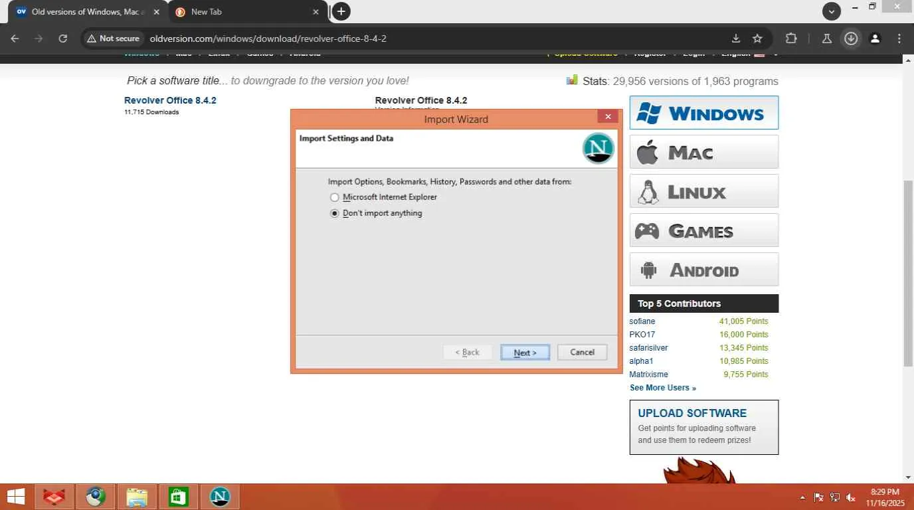Click the "13,345 Points" value

click(x=743, y=348)
